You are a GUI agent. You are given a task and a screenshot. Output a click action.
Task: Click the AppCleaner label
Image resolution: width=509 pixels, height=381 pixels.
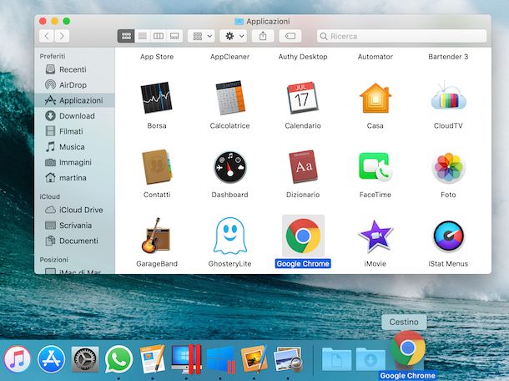229,57
